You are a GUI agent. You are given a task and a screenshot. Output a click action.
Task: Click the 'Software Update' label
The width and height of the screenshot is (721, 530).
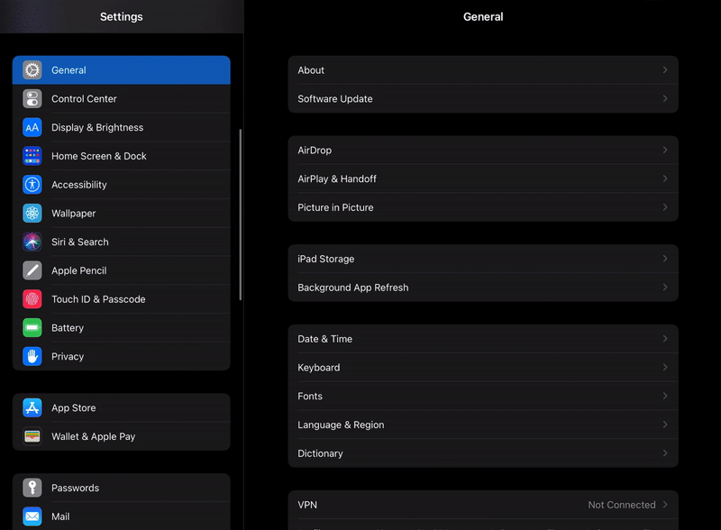[335, 98]
